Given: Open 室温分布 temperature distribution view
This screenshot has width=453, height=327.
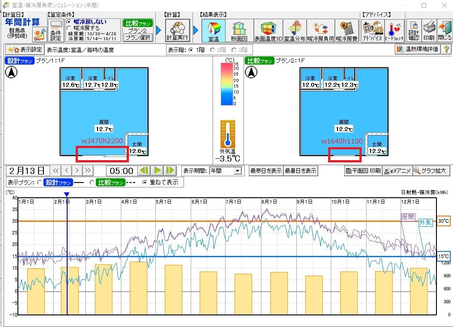Looking at the screenshot, I should coord(295,30).
